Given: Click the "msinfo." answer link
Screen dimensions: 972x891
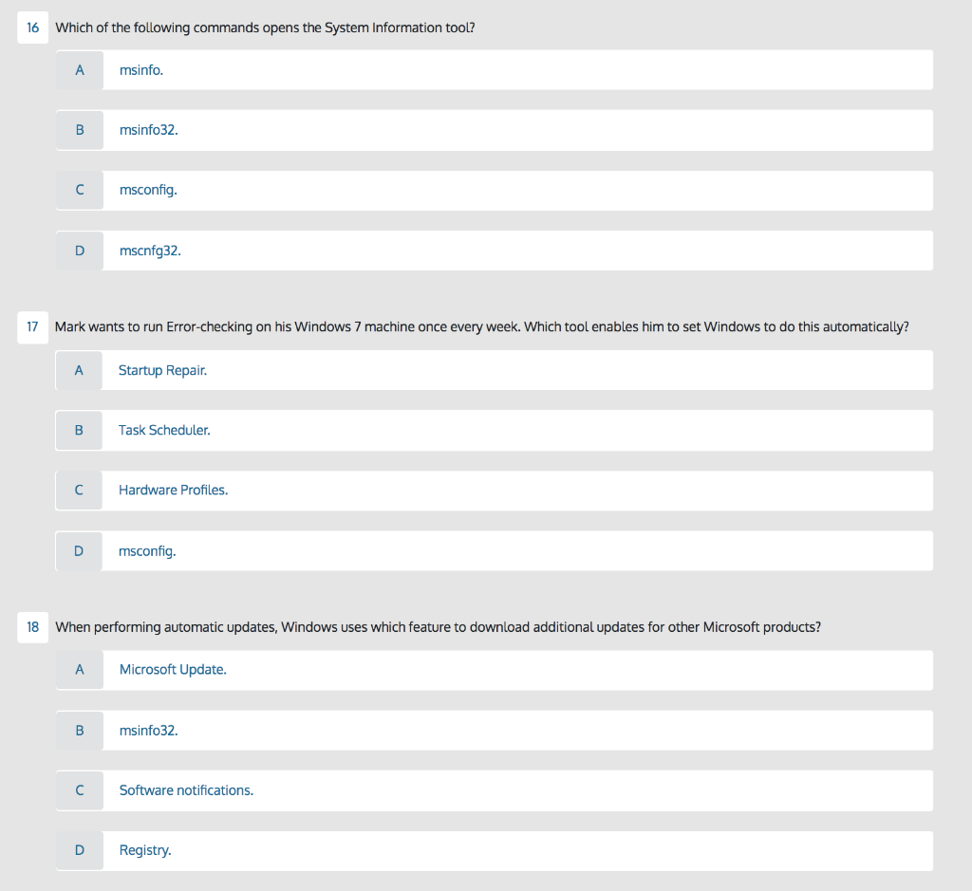Looking at the screenshot, I should (140, 69).
